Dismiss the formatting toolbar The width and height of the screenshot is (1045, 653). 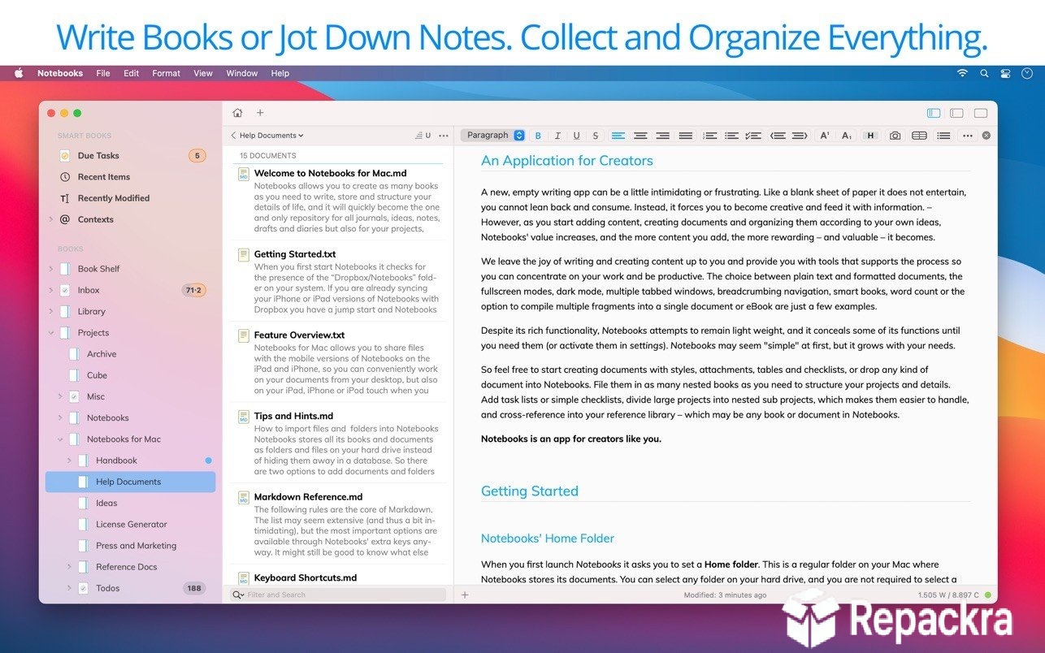986,136
